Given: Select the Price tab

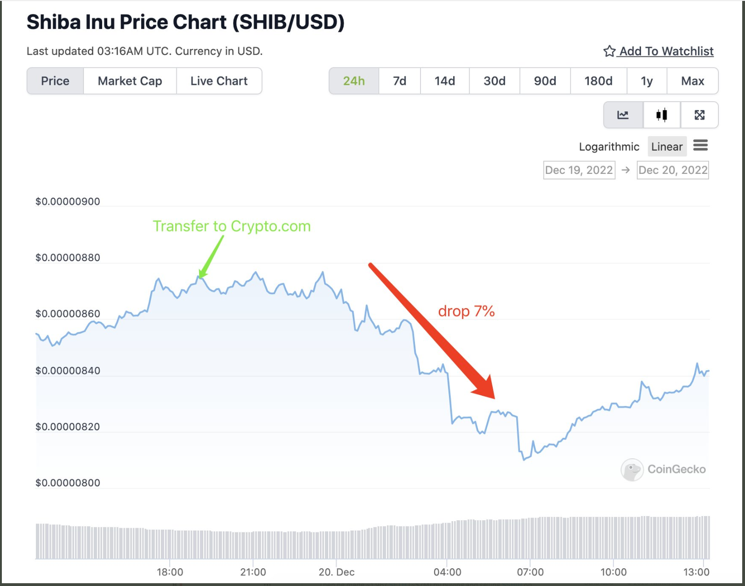Looking at the screenshot, I should pyautogui.click(x=55, y=81).
